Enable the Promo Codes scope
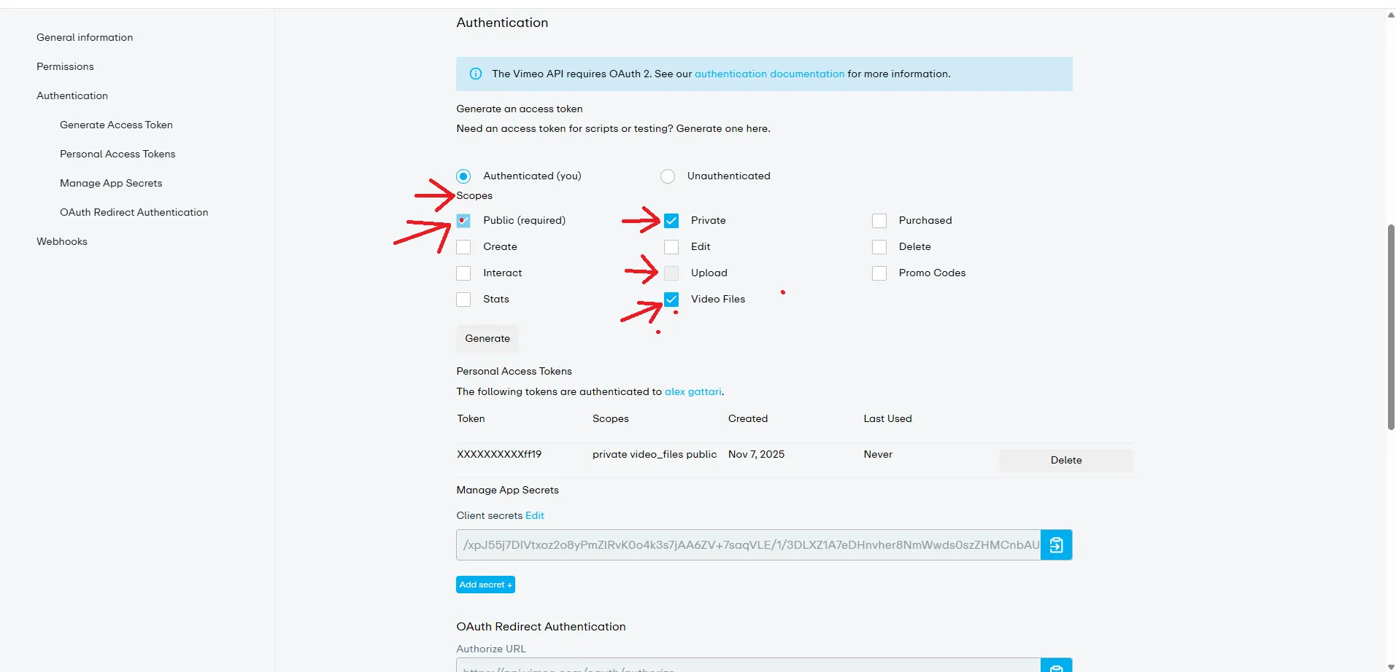Viewport: 1396px width, 672px height. (879, 273)
